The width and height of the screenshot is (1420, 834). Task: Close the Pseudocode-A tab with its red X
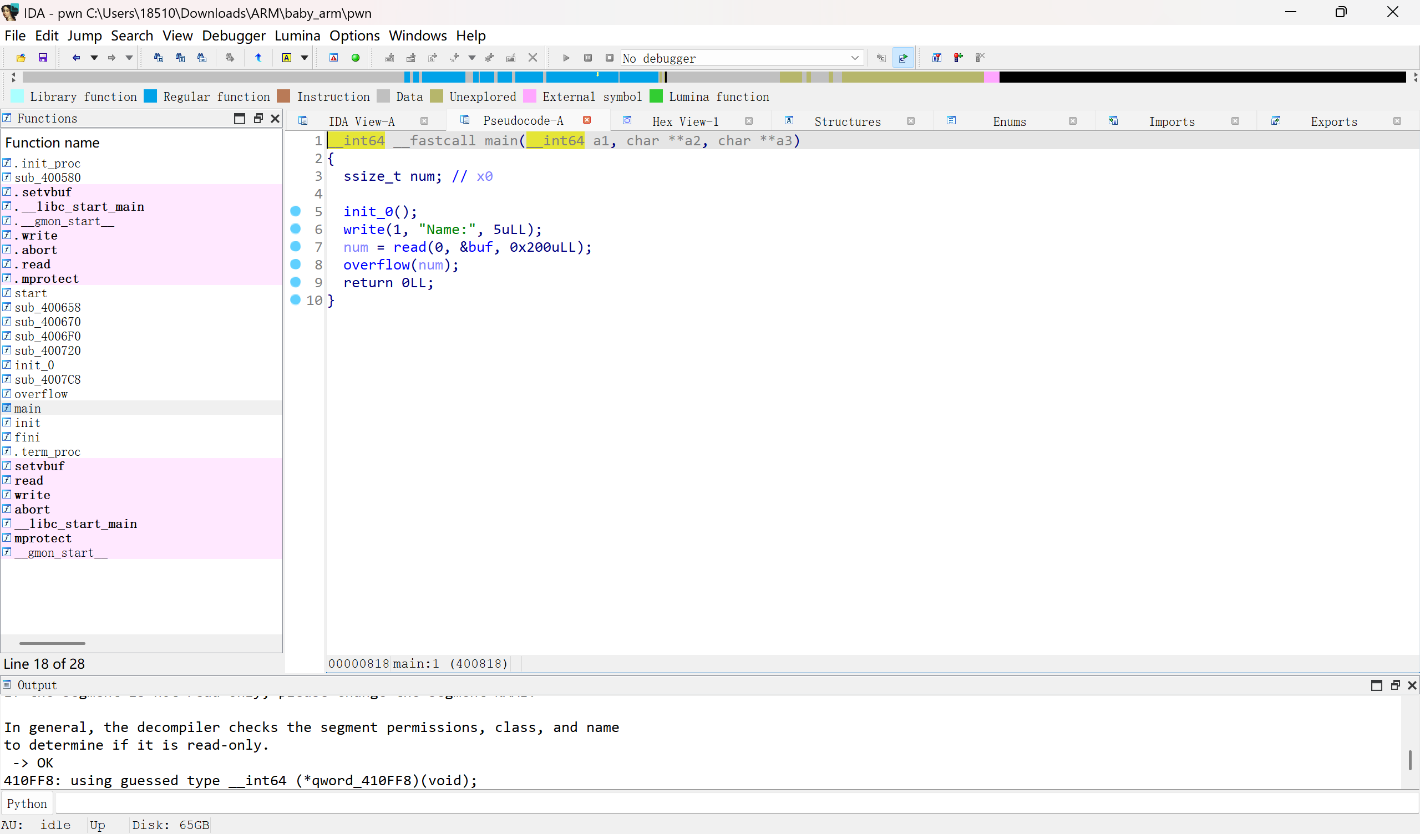587,120
